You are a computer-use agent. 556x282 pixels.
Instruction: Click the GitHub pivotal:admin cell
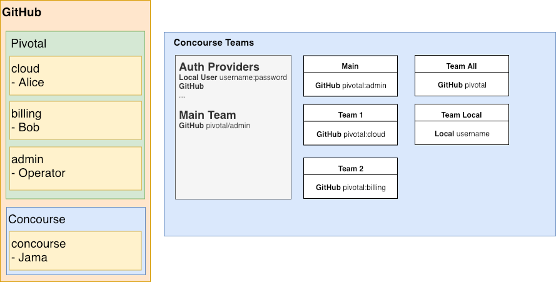coord(350,85)
